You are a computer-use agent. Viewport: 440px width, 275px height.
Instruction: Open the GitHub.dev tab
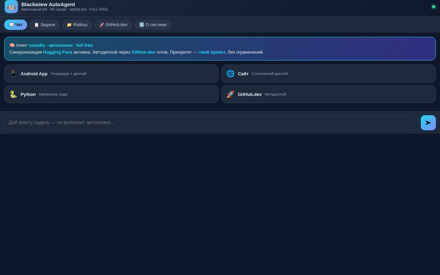tap(113, 25)
